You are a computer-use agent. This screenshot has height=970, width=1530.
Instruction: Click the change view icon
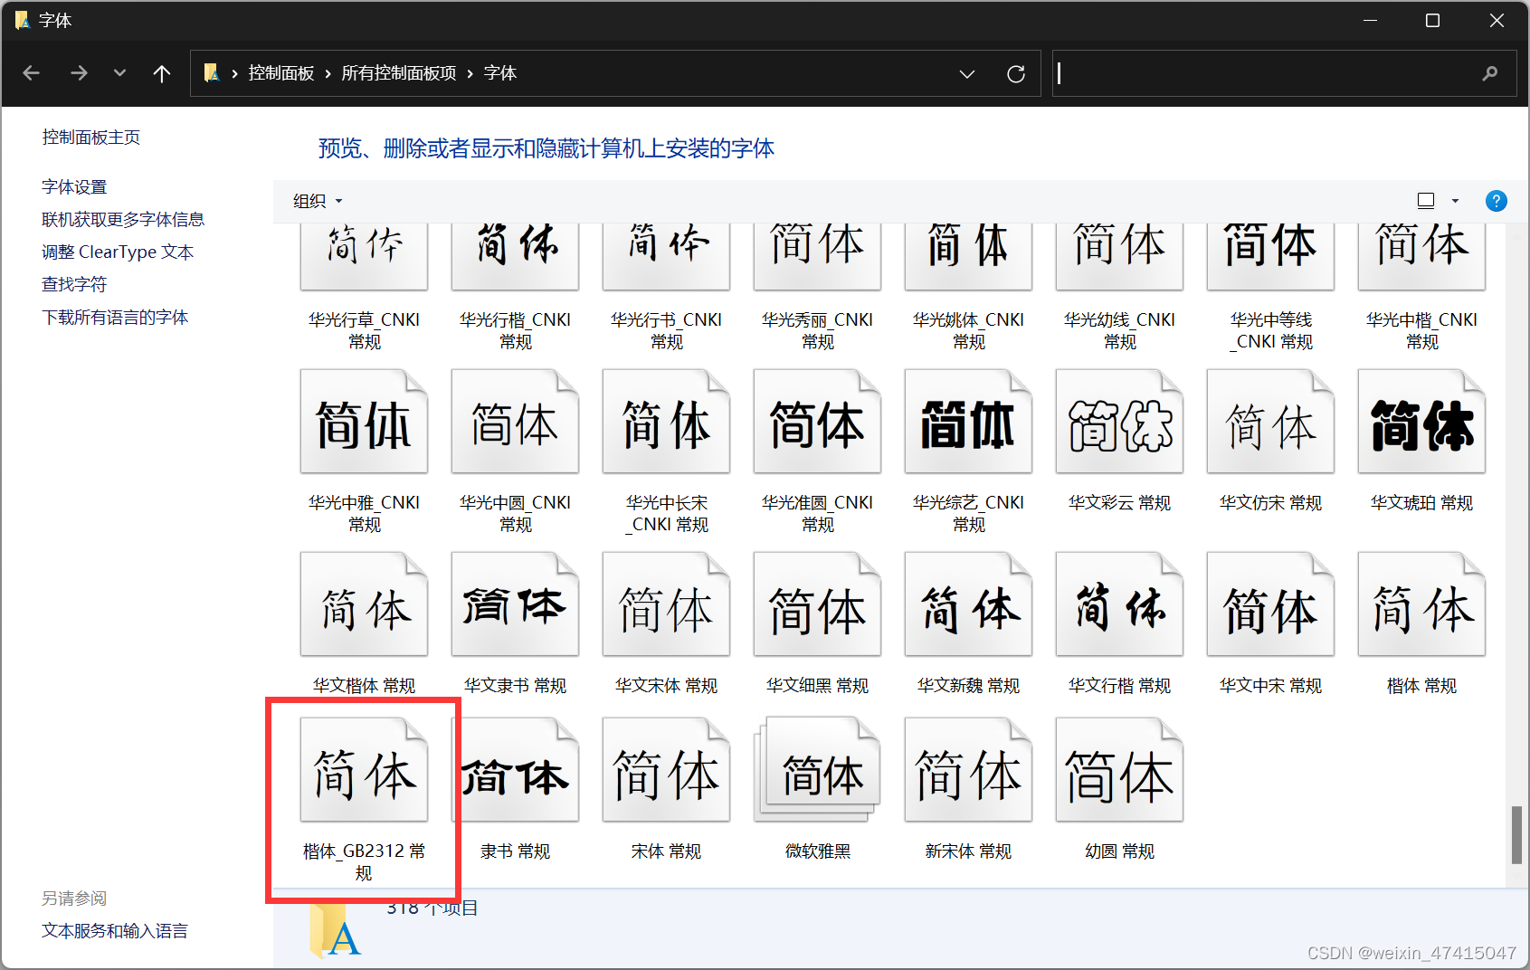coord(1426,201)
